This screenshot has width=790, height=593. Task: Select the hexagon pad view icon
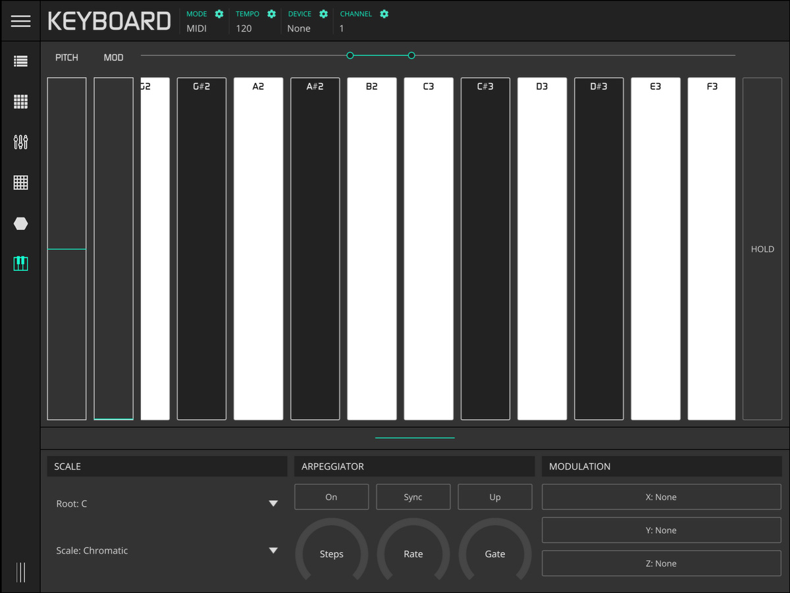20,223
